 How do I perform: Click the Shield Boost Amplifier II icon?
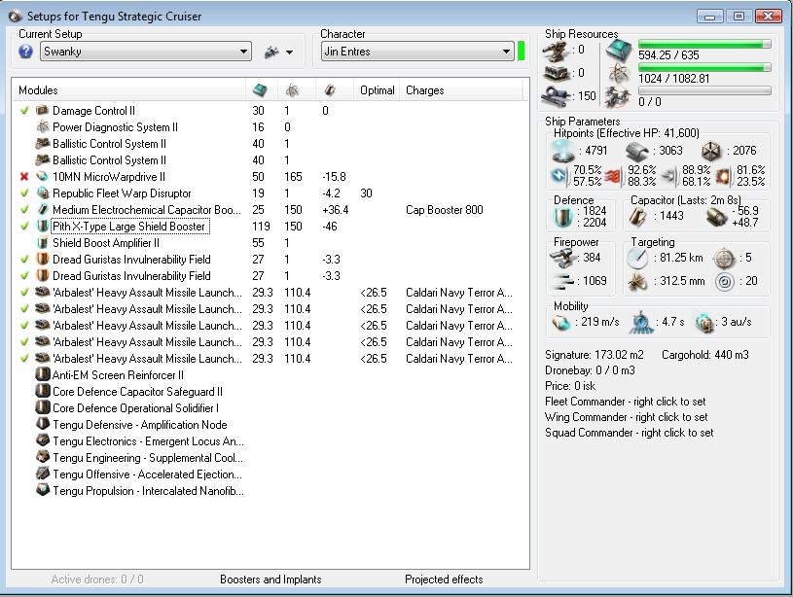point(43,243)
